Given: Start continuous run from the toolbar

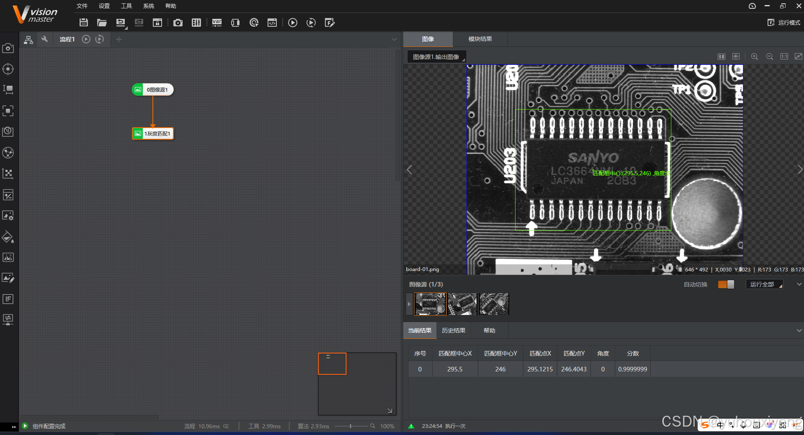Looking at the screenshot, I should (x=311, y=23).
